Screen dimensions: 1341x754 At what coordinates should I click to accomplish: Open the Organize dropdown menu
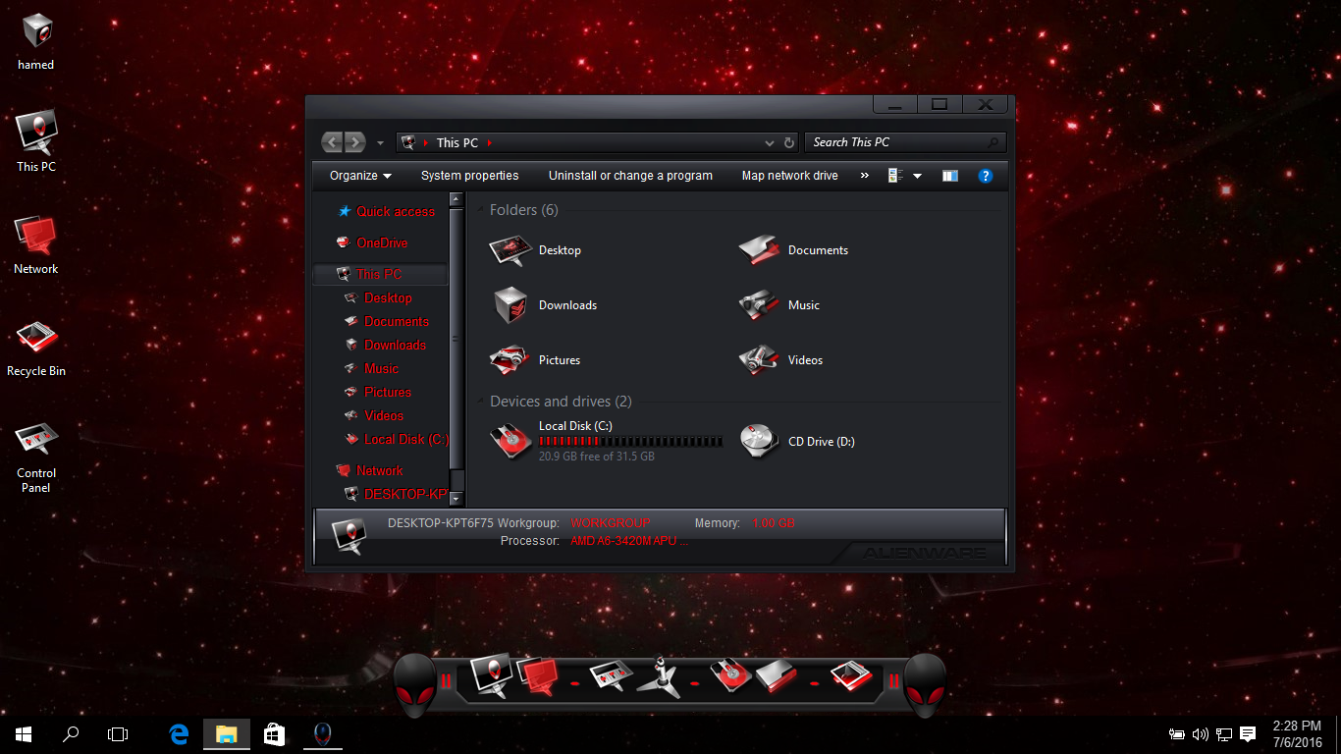(x=360, y=176)
